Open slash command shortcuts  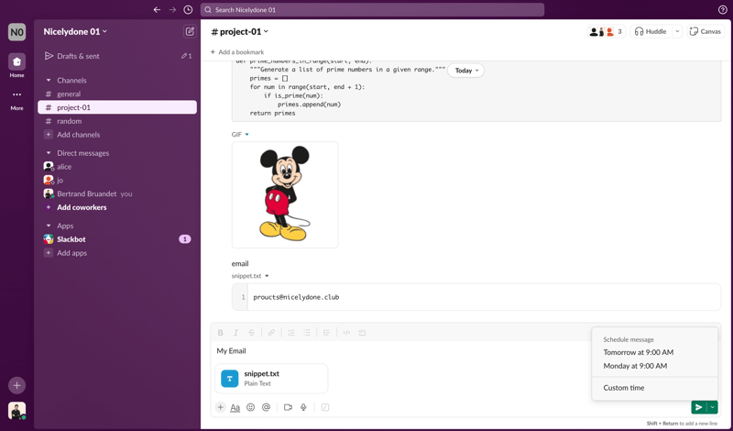[x=325, y=407]
